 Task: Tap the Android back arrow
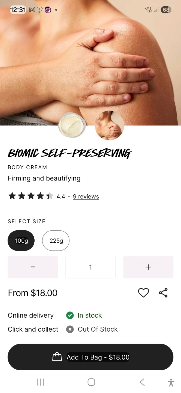click(142, 382)
